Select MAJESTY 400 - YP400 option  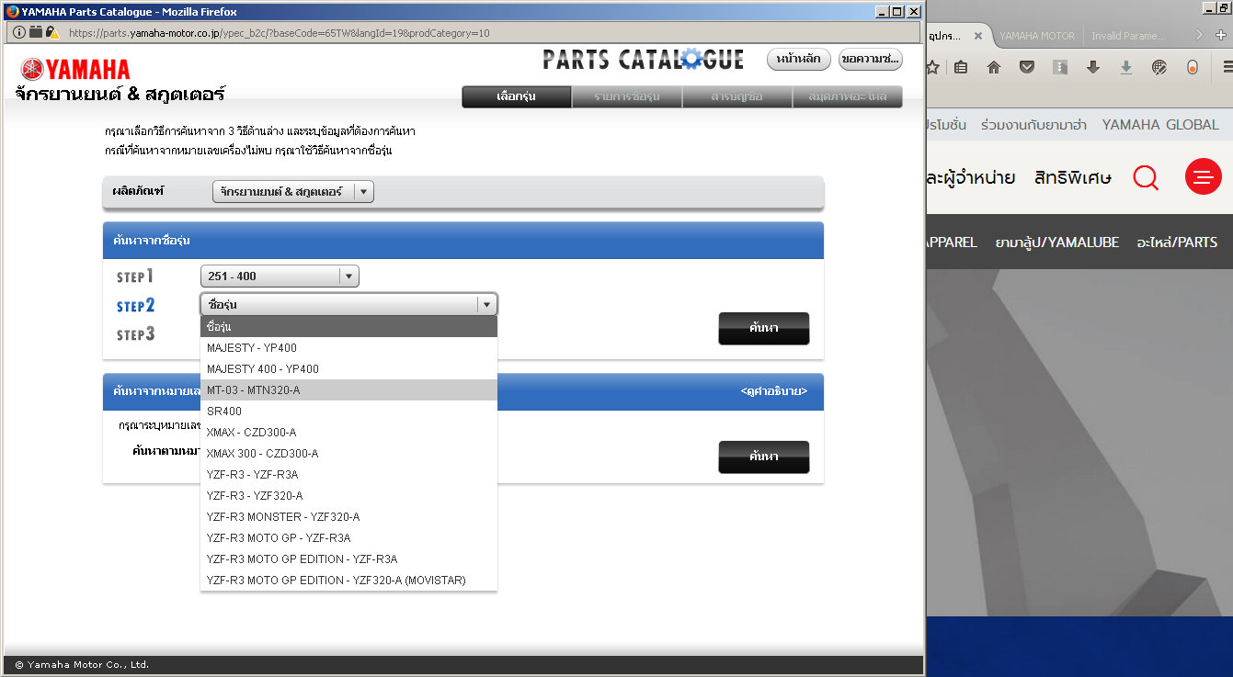(348, 369)
